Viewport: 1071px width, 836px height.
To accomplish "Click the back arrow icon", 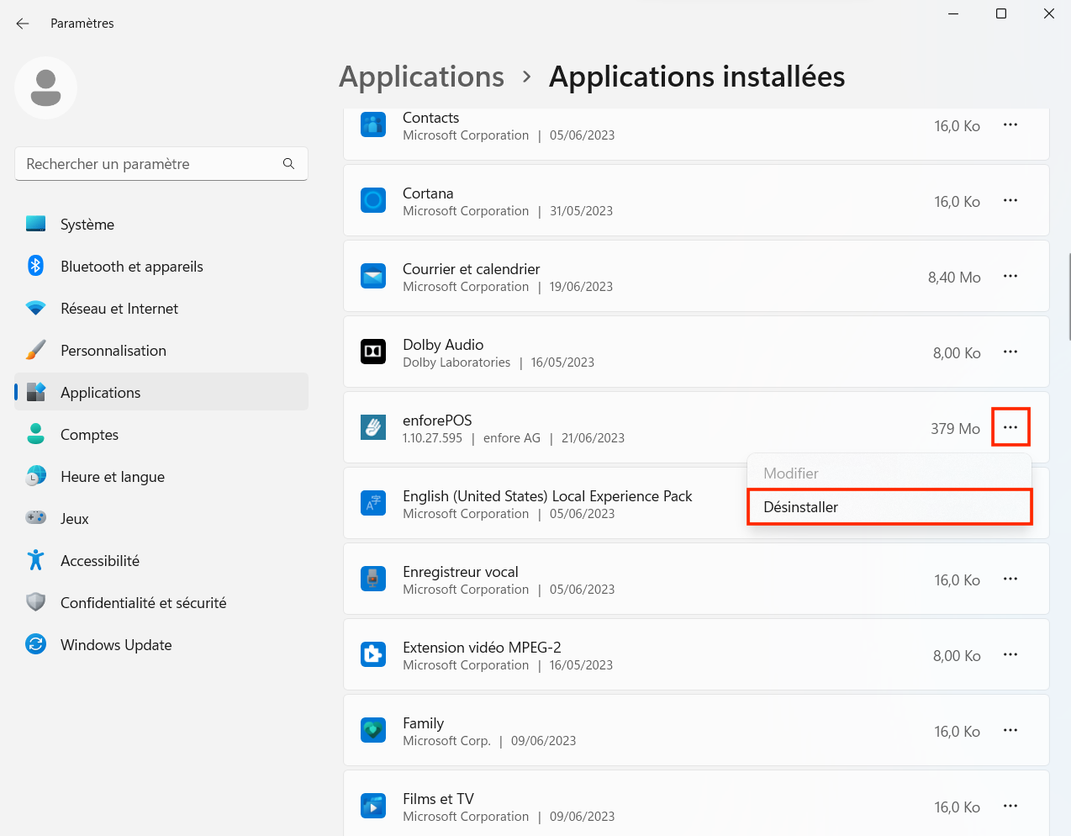I will pyautogui.click(x=23, y=24).
